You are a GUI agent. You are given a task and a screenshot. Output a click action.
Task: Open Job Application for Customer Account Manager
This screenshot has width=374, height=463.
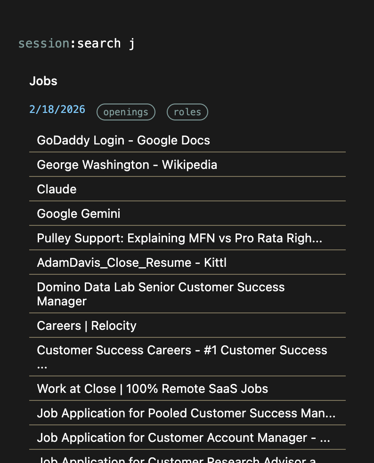[183, 438]
